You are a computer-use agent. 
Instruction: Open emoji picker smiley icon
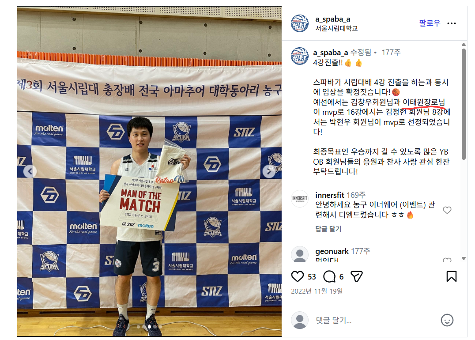pos(447,320)
